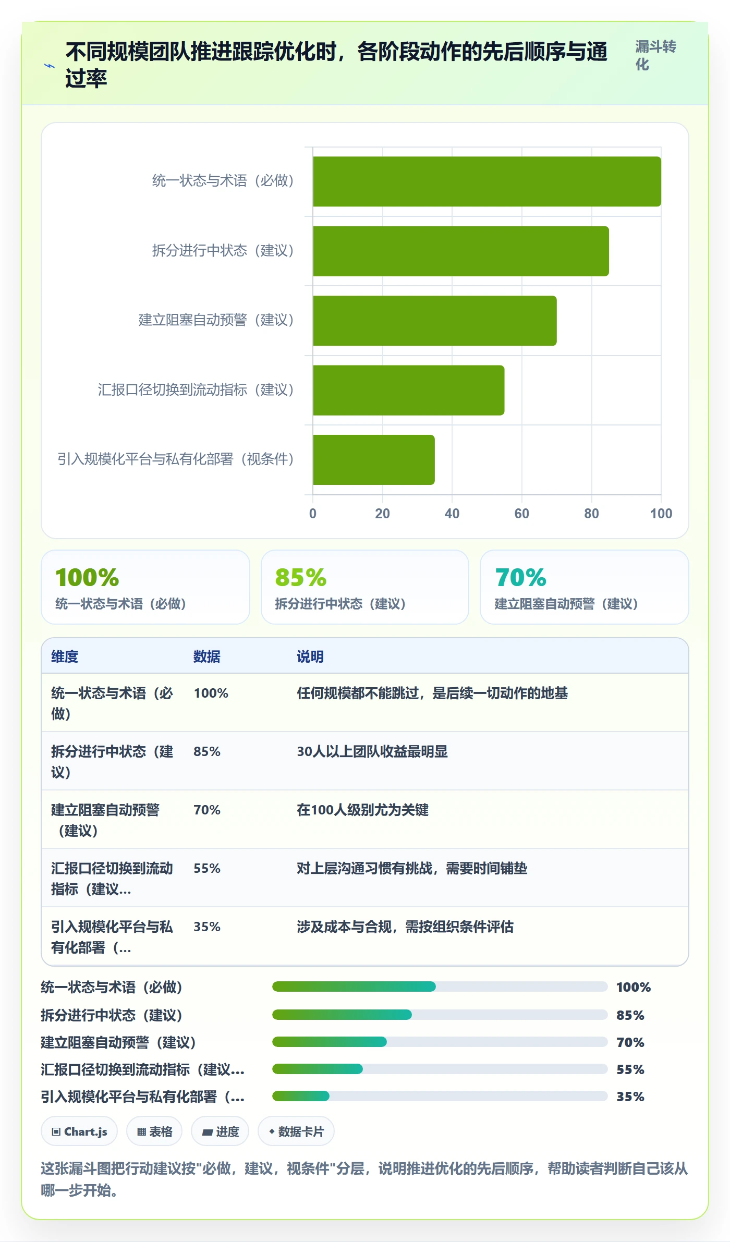Screen dimensions: 730x1242
Task: Click the 拆分进行中状态 chart bar
Action: 461,251
